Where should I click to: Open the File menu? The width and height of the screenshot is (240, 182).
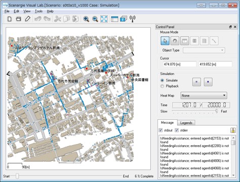click(7, 11)
